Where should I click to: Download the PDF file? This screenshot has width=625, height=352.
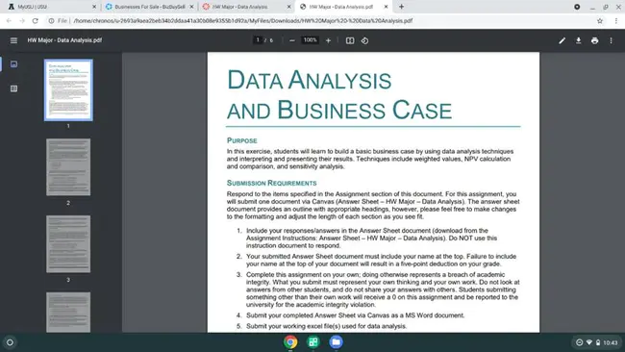coord(578,40)
